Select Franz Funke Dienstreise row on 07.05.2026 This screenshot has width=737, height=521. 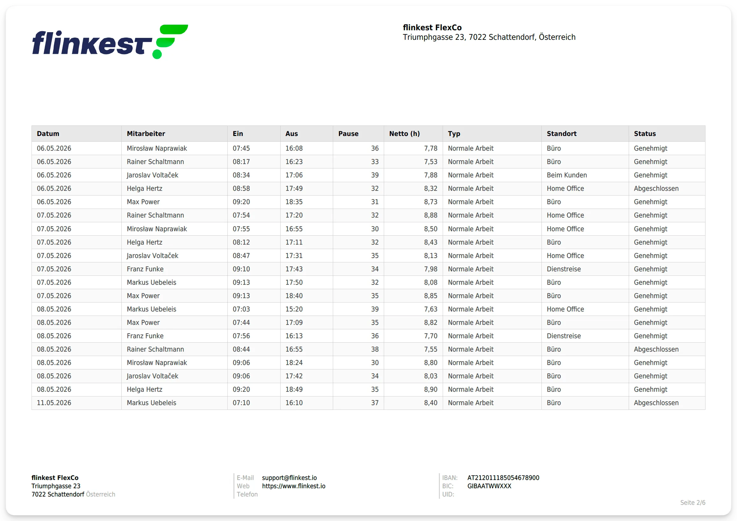pos(368,269)
